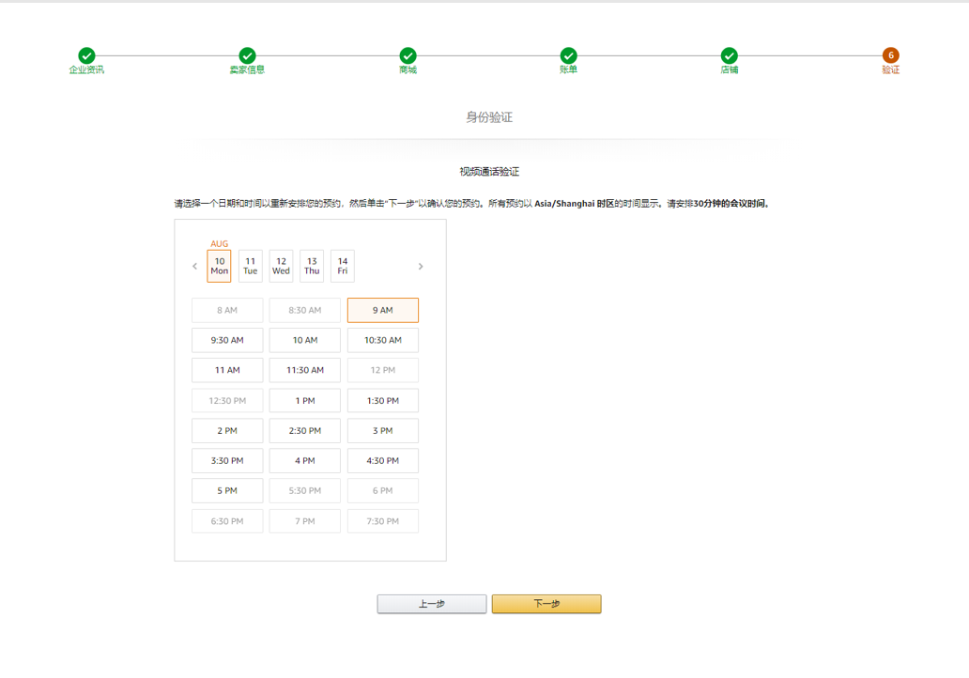The image size is (969, 678).
Task: Choose the 2:30 PM appointment slot
Action: (x=304, y=430)
